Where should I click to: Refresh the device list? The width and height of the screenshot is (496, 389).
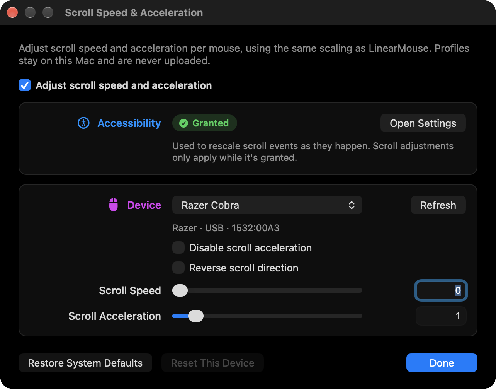point(438,205)
